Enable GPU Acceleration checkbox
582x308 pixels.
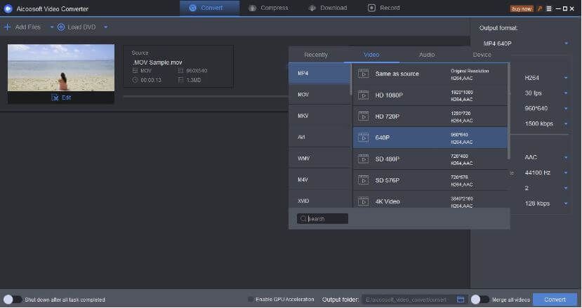click(x=251, y=299)
